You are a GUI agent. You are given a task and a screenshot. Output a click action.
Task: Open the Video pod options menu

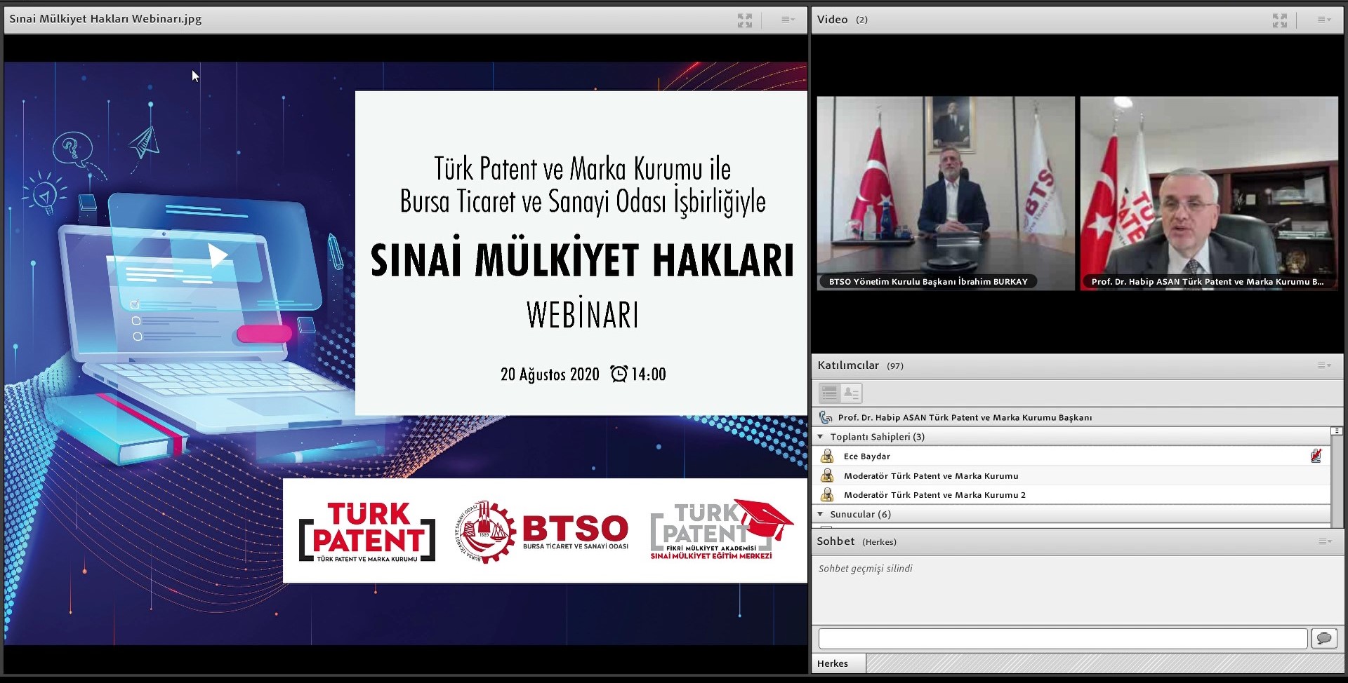(x=1323, y=20)
